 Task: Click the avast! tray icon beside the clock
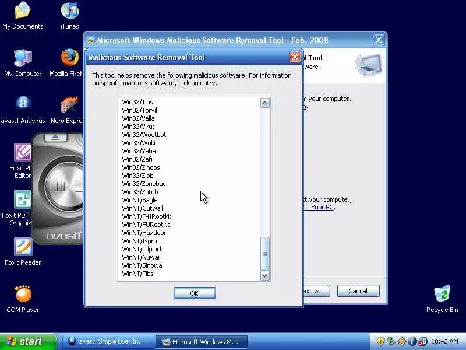[423, 341]
